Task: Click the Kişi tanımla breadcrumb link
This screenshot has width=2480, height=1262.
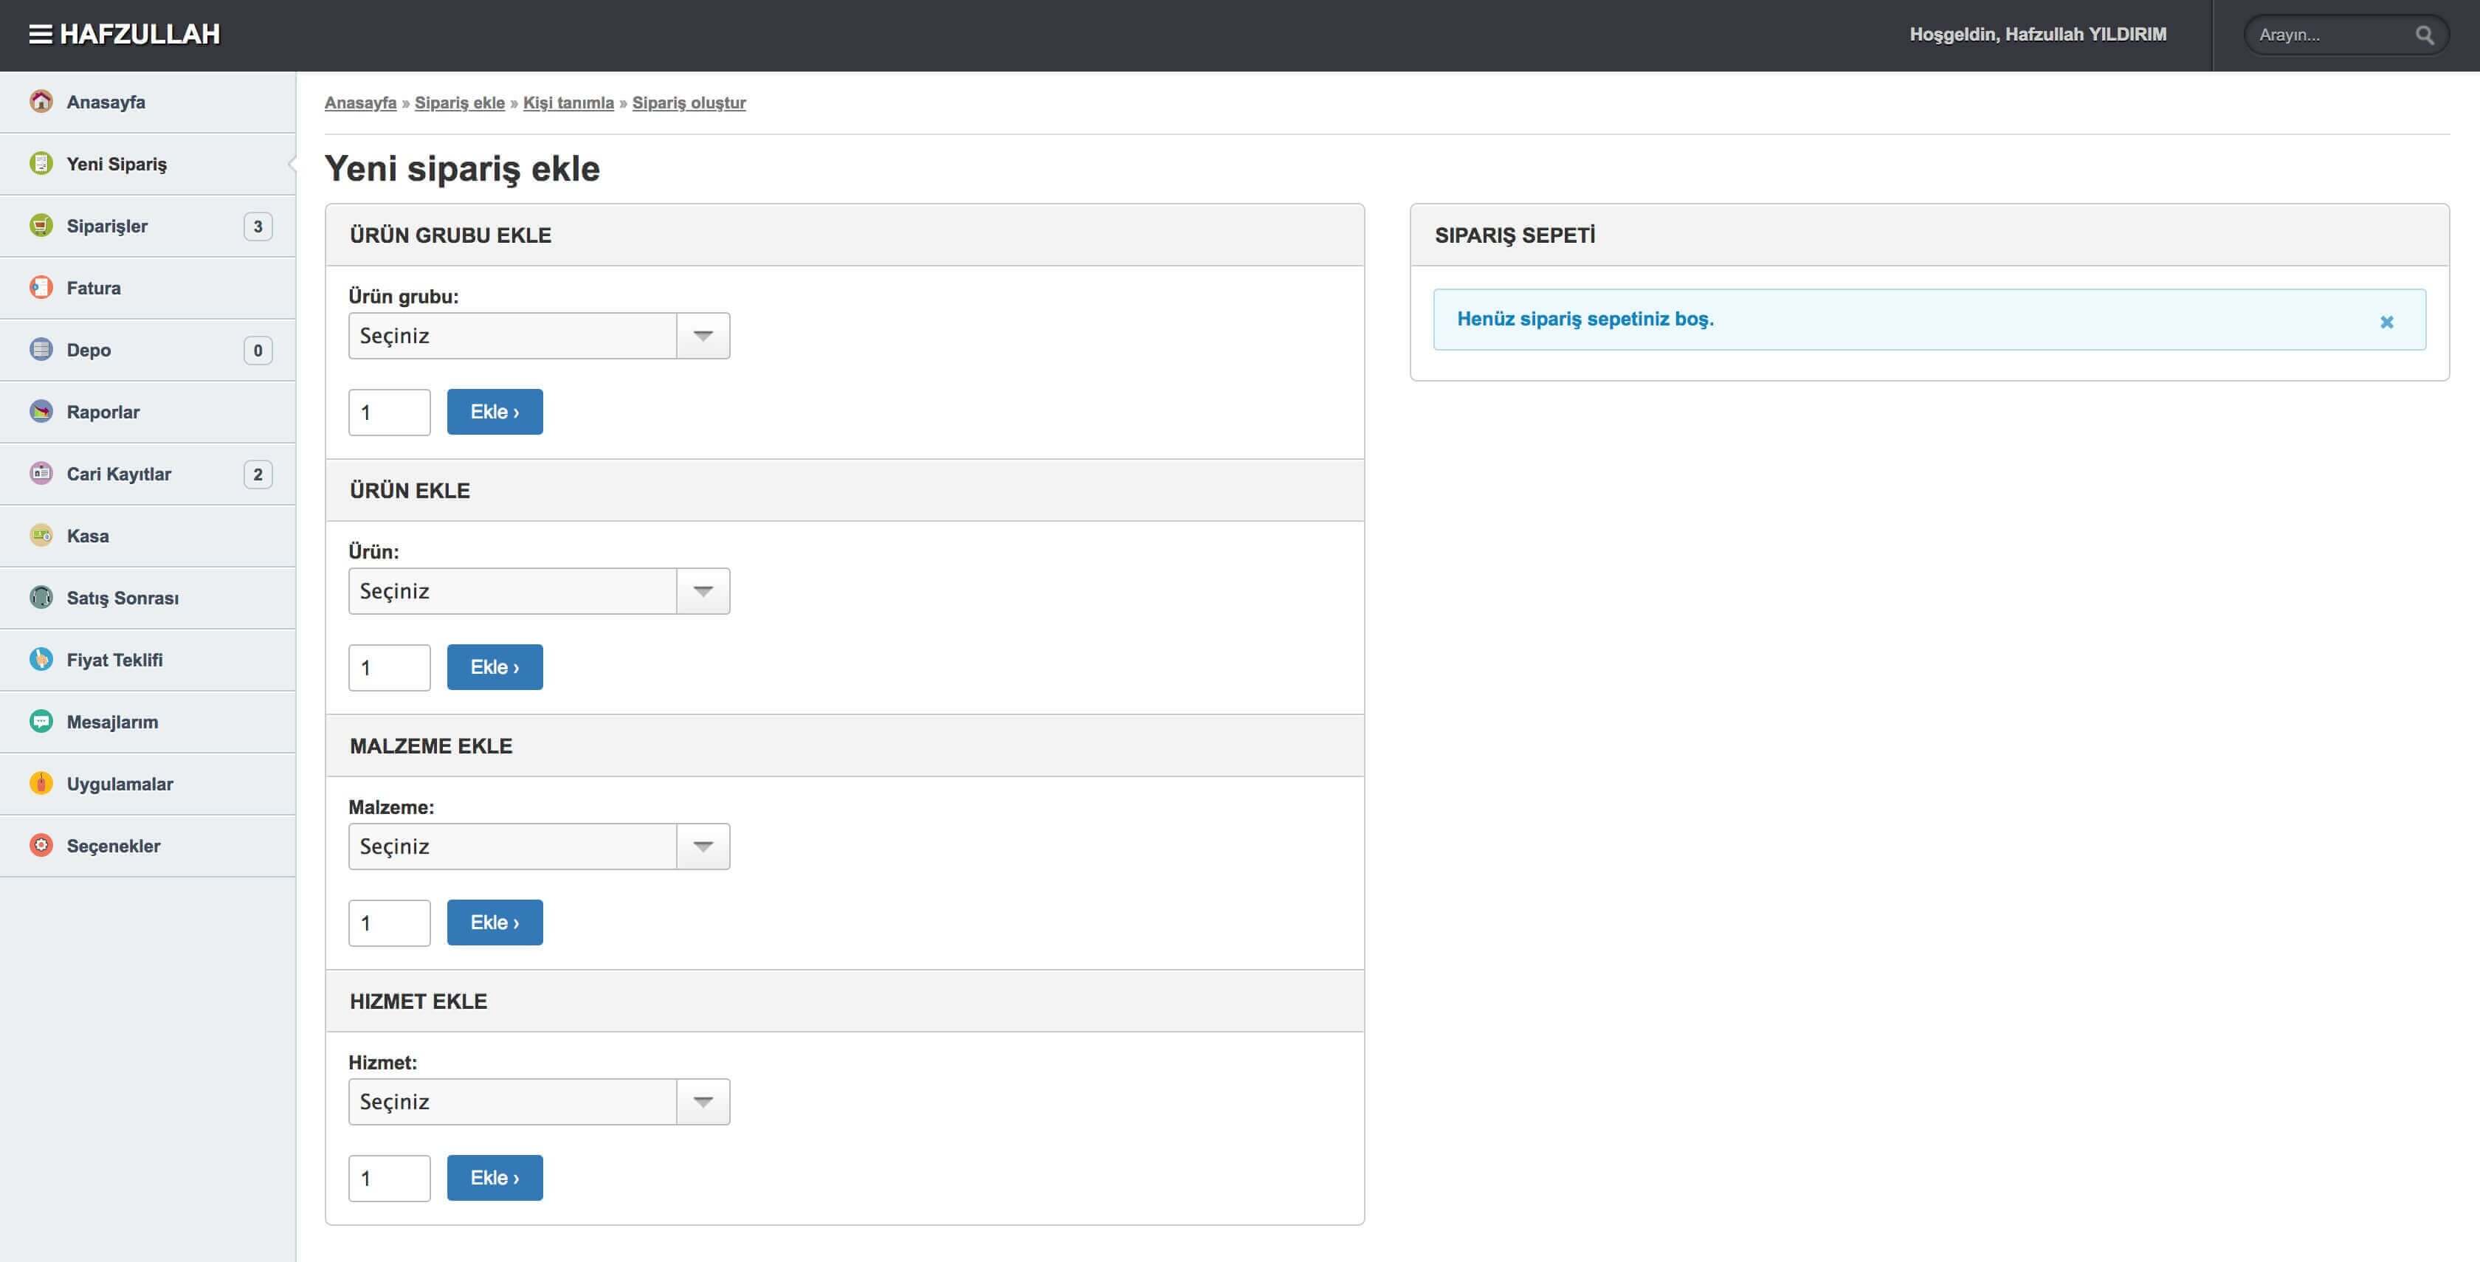Action: [568, 103]
